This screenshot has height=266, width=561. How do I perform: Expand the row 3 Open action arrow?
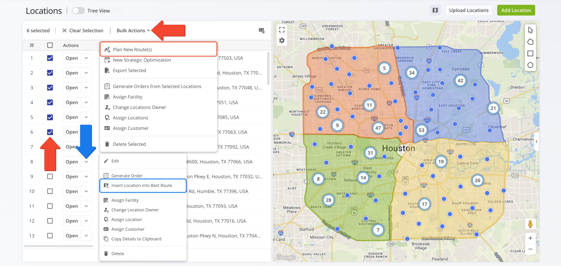[x=86, y=88]
